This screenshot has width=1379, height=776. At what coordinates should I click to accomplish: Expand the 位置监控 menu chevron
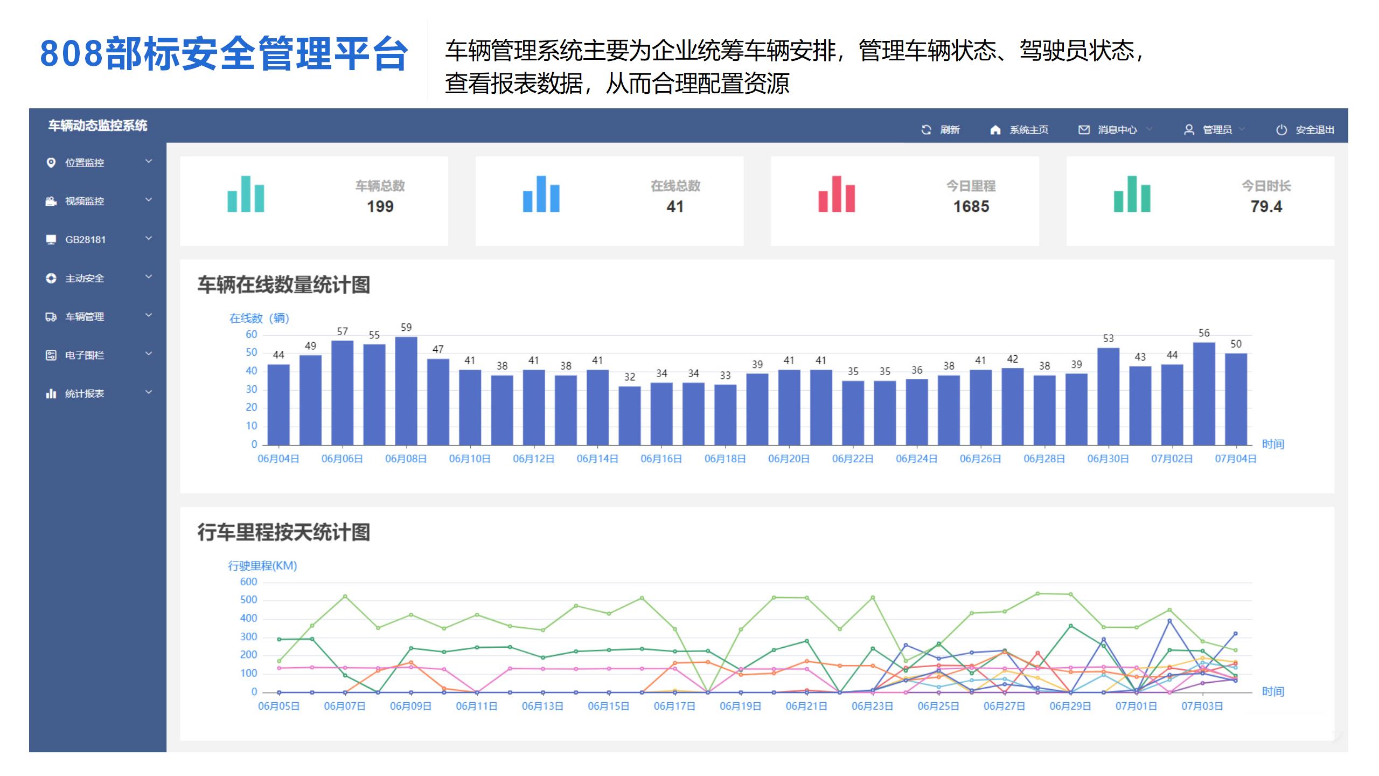(x=149, y=162)
